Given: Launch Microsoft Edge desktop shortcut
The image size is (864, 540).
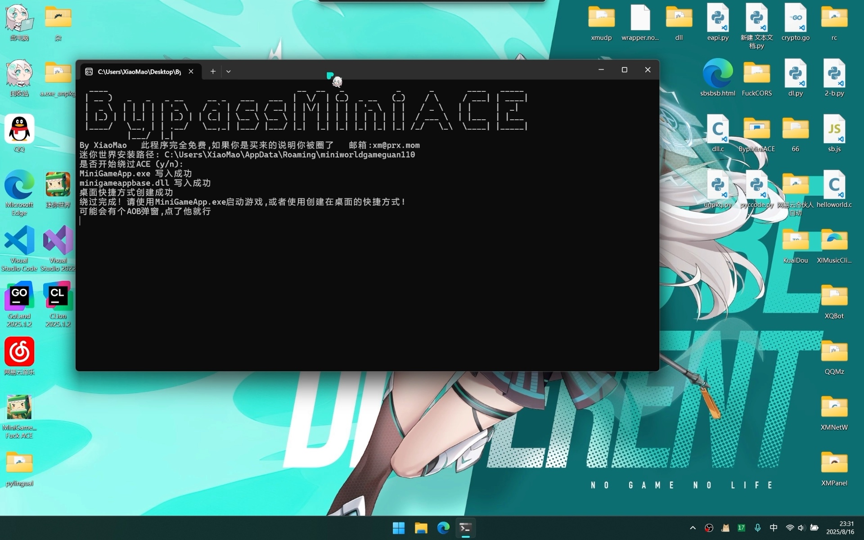Looking at the screenshot, I should 19,193.
